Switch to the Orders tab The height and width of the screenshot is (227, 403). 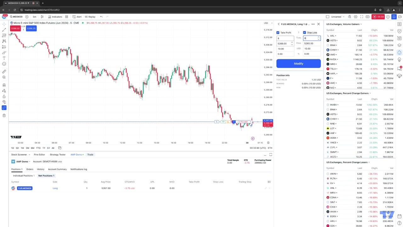point(30,169)
